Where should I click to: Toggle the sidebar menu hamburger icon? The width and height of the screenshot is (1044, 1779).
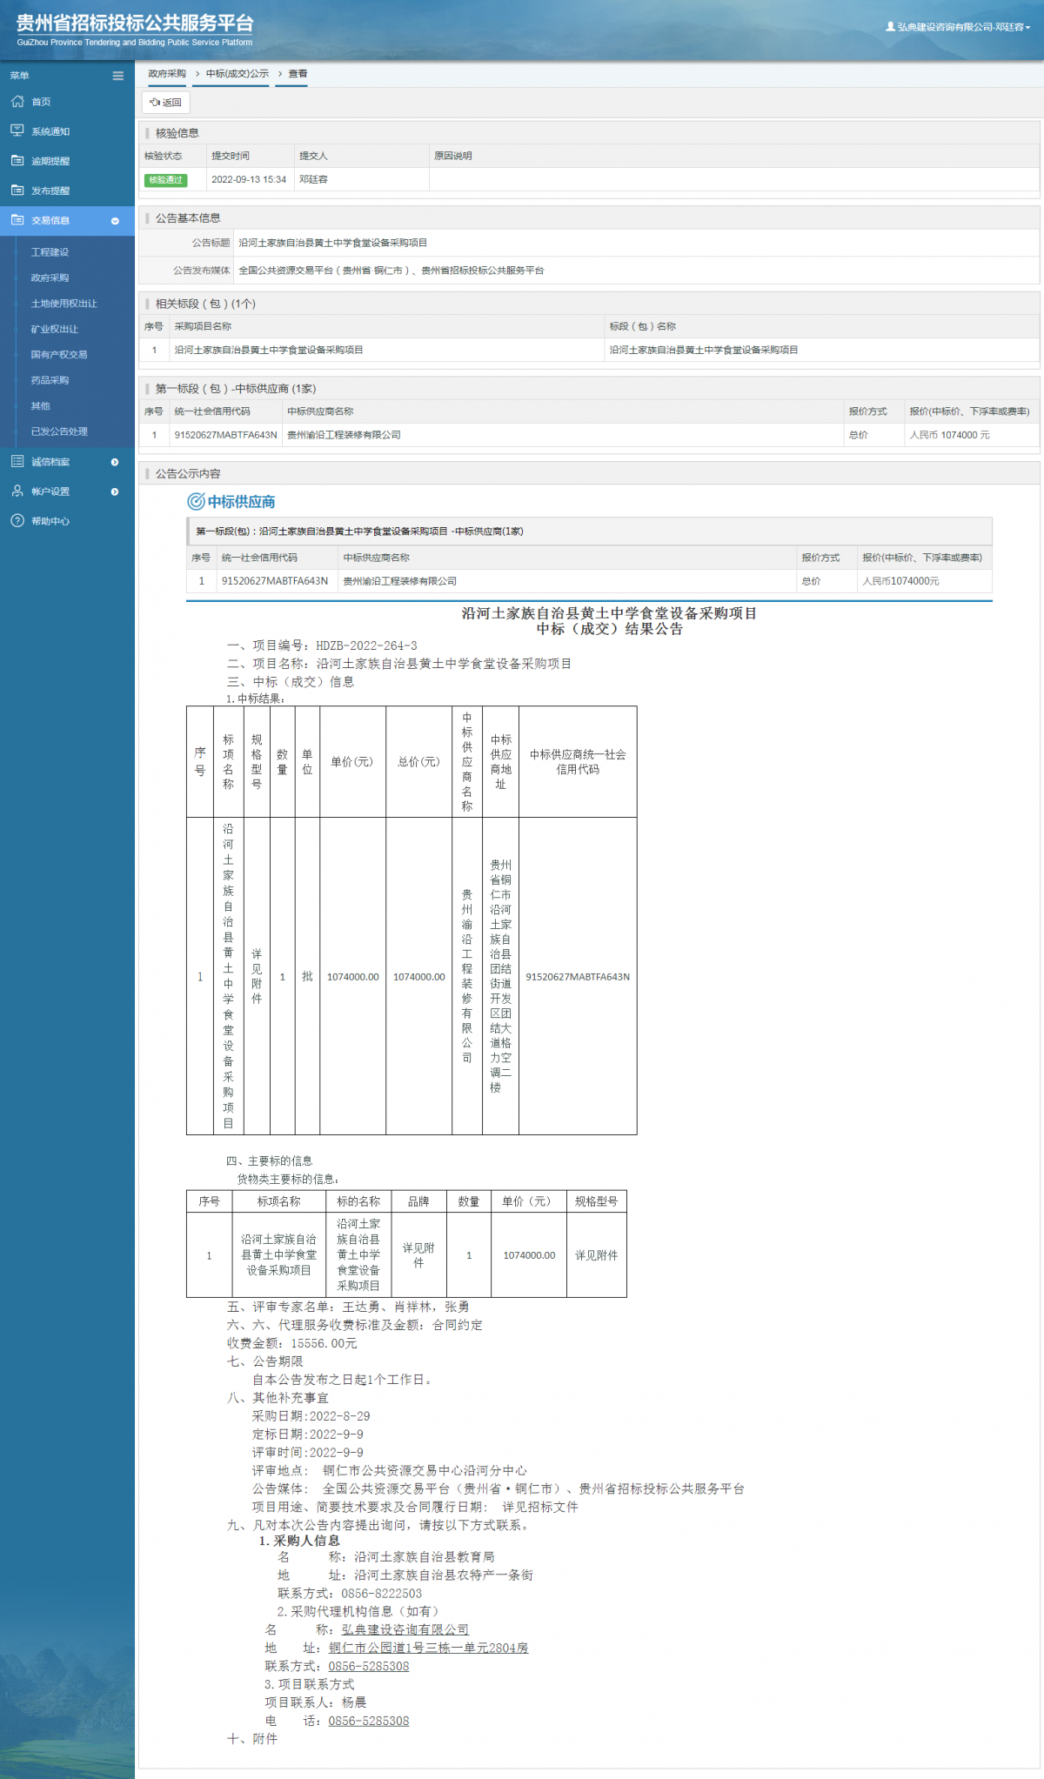click(x=118, y=76)
